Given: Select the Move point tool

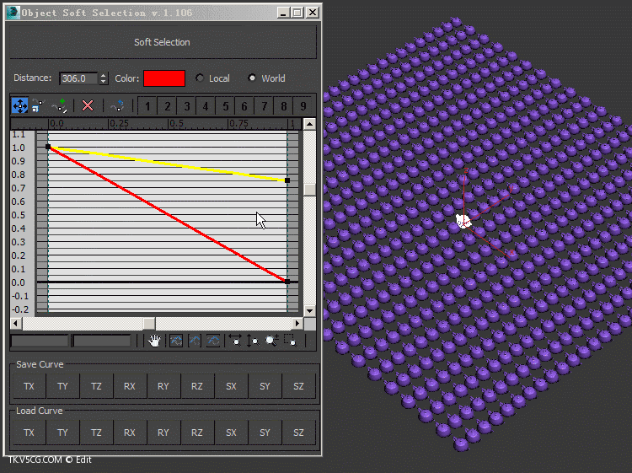Looking at the screenshot, I should point(19,106).
